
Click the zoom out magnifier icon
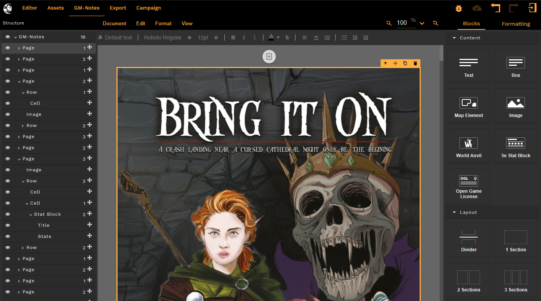[x=389, y=23]
